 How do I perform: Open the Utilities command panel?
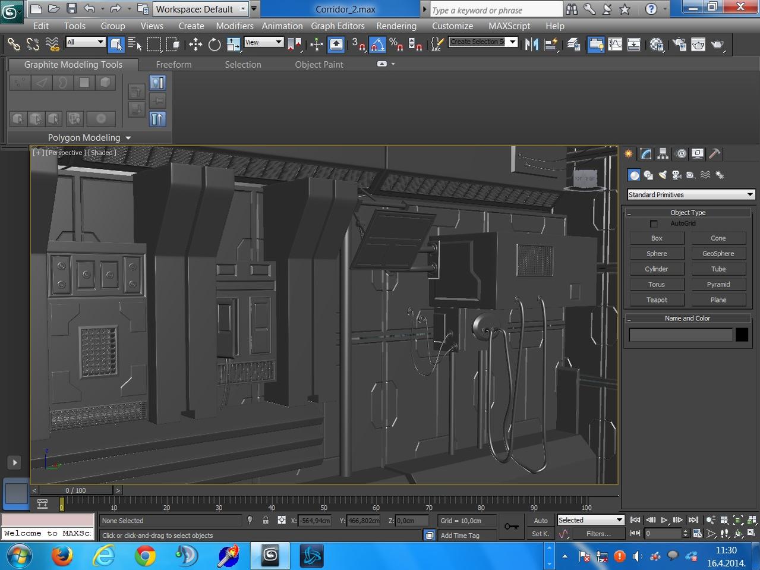tap(714, 154)
